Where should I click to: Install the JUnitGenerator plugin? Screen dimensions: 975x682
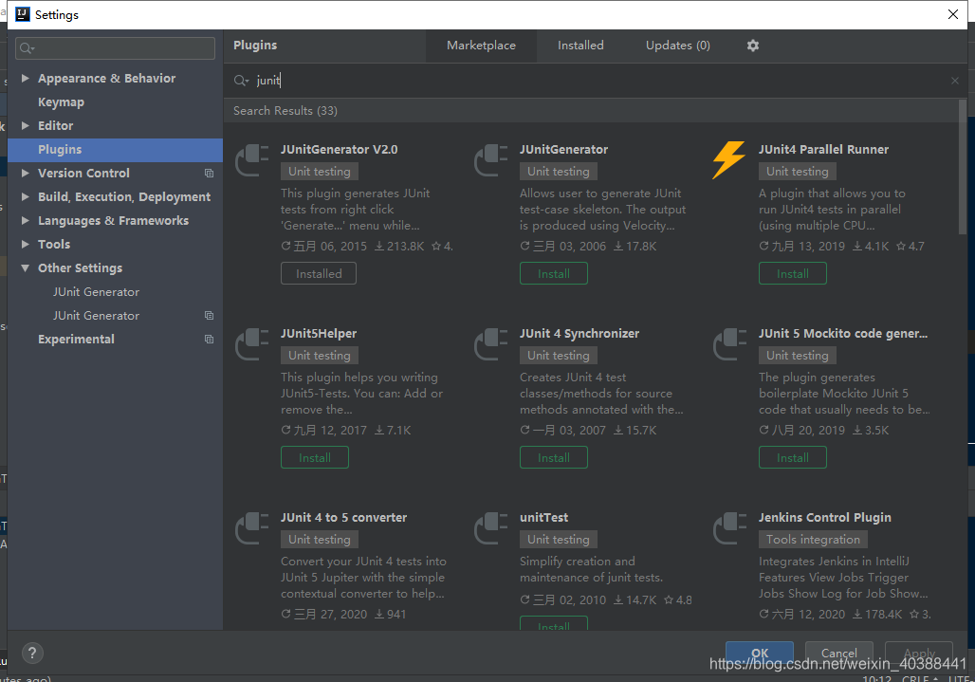[553, 273]
